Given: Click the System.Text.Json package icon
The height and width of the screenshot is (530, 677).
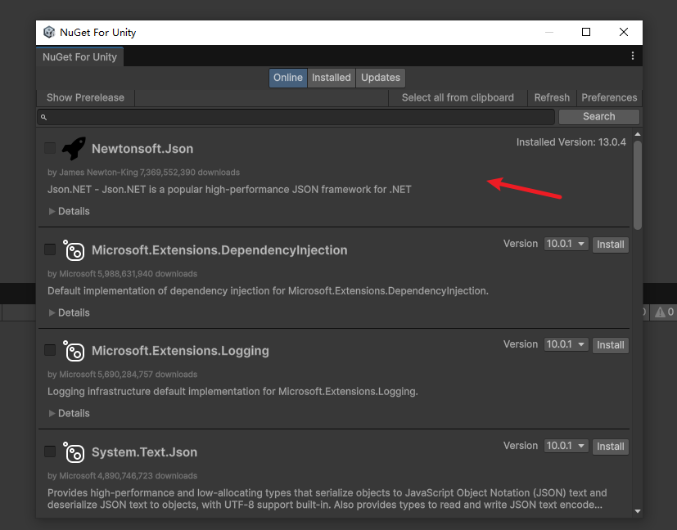Looking at the screenshot, I should tap(74, 452).
